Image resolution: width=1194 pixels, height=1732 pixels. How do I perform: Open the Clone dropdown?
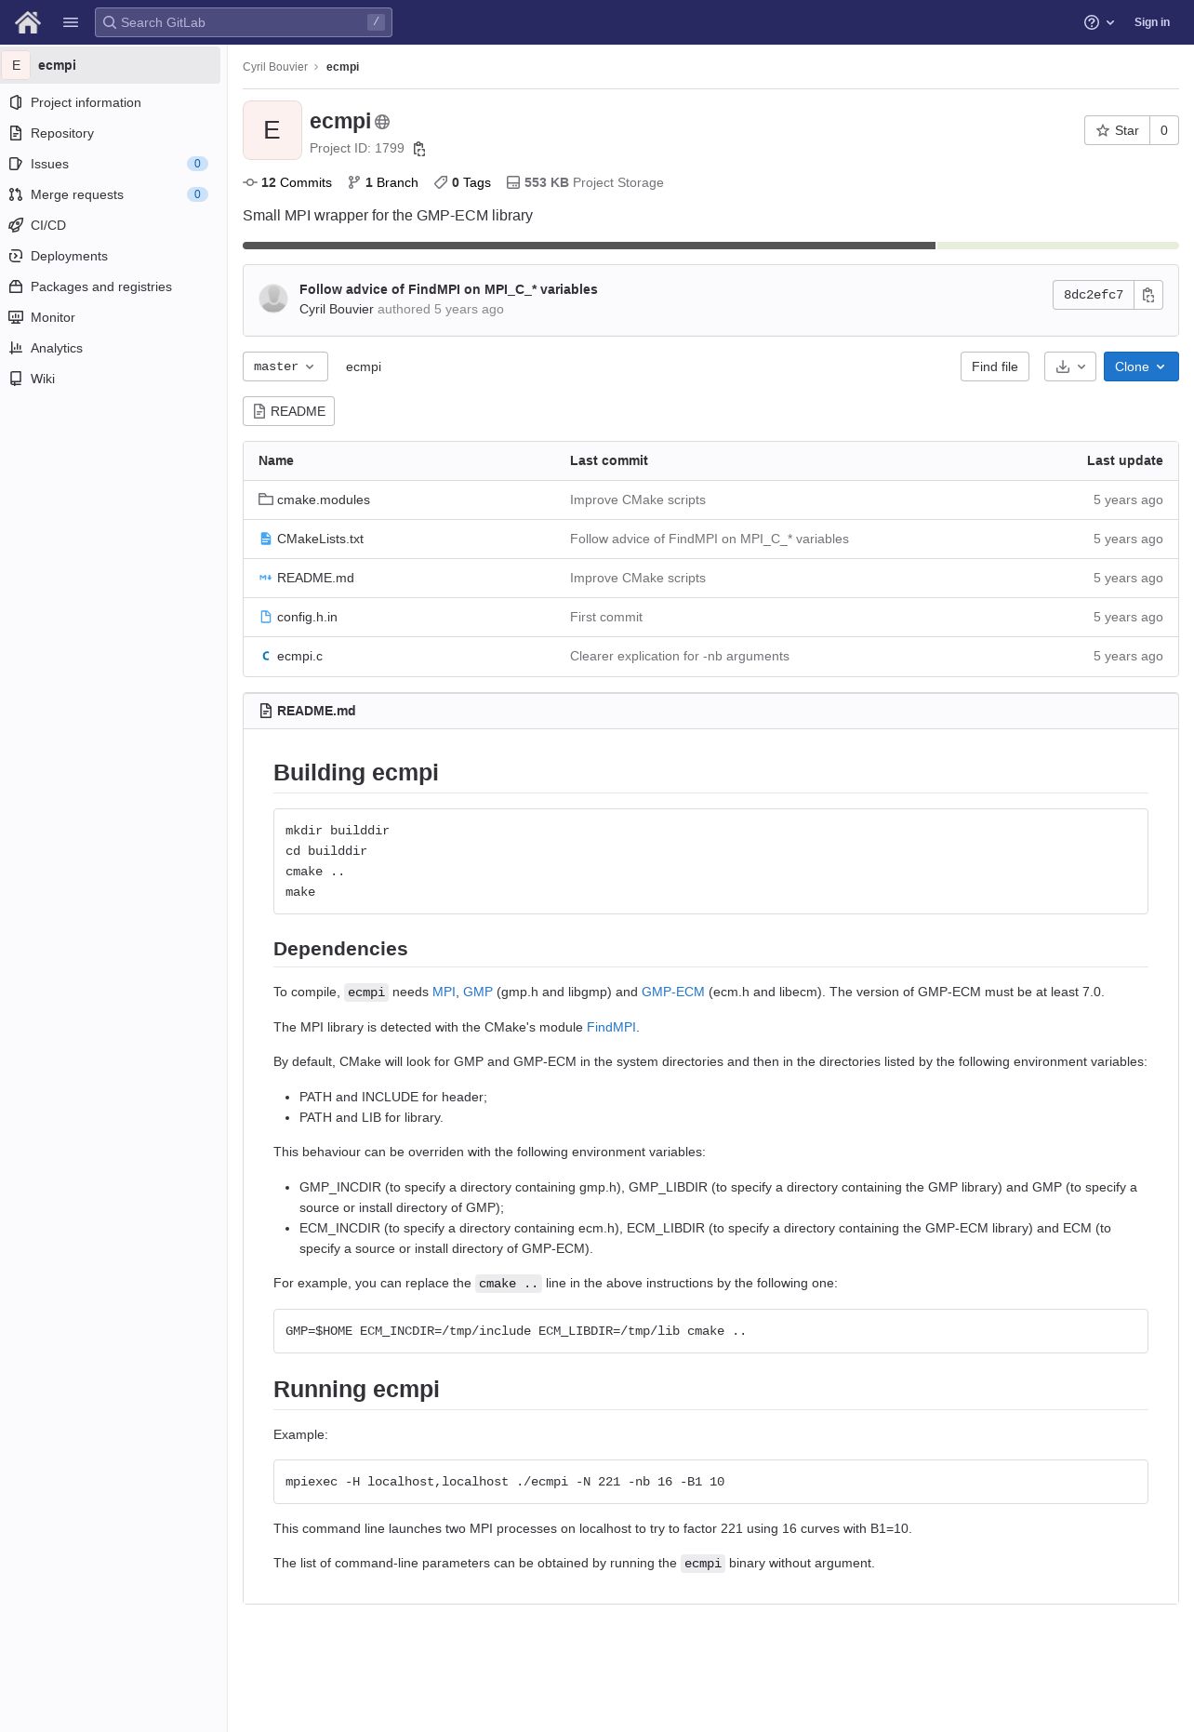click(x=1141, y=366)
